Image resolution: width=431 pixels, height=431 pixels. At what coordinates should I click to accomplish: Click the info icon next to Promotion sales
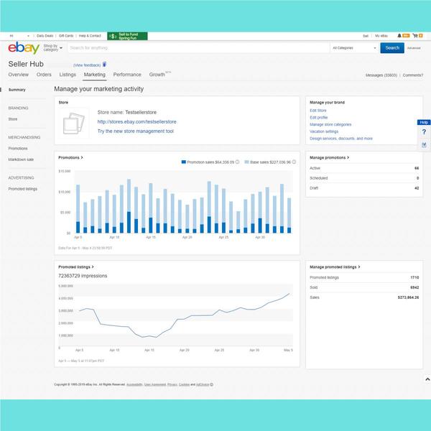(237, 162)
